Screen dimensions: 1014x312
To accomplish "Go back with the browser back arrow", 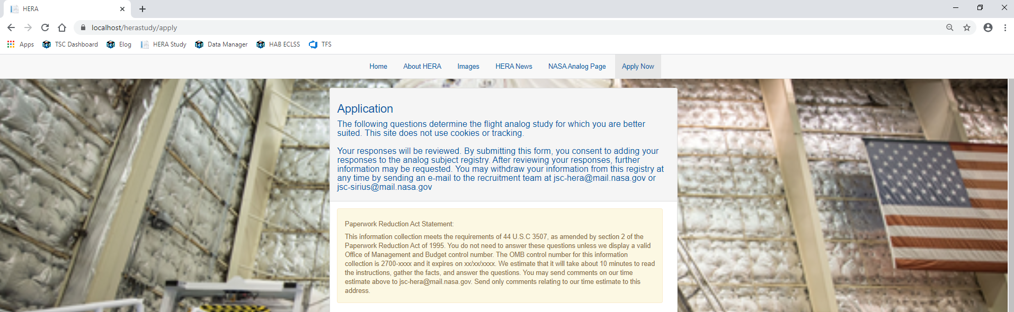I will pos(11,27).
